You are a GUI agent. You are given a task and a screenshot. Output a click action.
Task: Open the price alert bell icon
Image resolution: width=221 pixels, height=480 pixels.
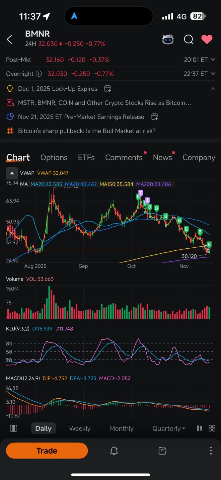pyautogui.click(x=114, y=451)
